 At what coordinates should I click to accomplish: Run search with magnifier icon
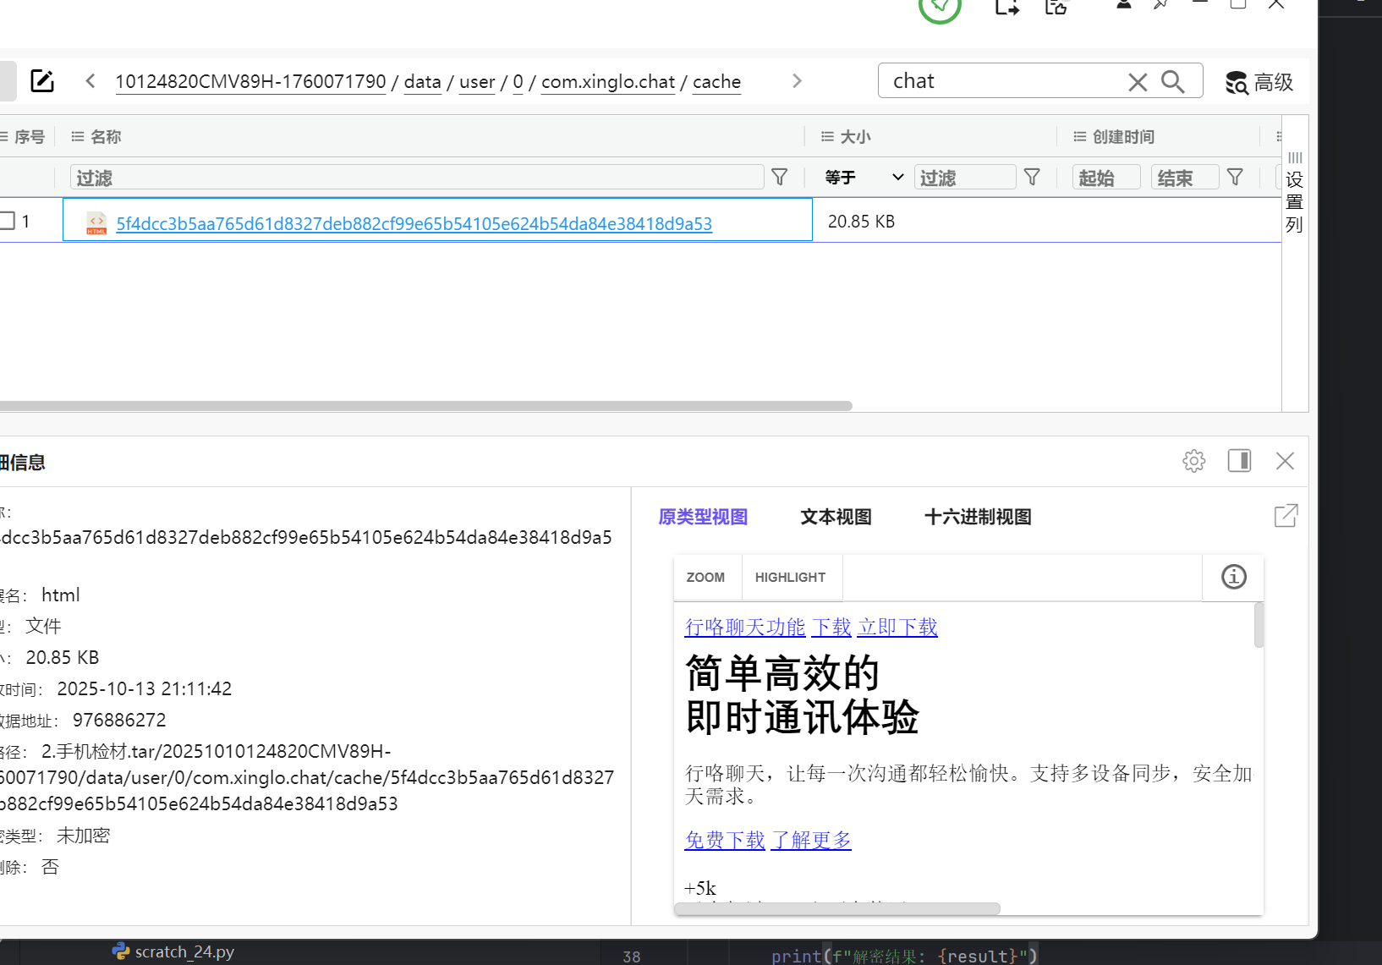coord(1172,81)
